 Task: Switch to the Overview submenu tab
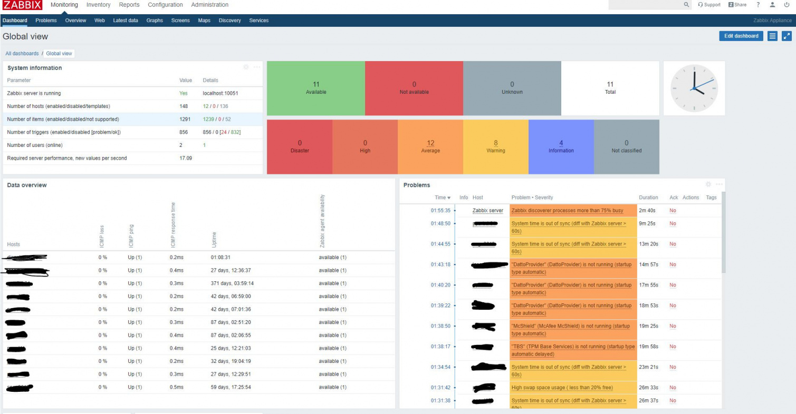point(75,21)
